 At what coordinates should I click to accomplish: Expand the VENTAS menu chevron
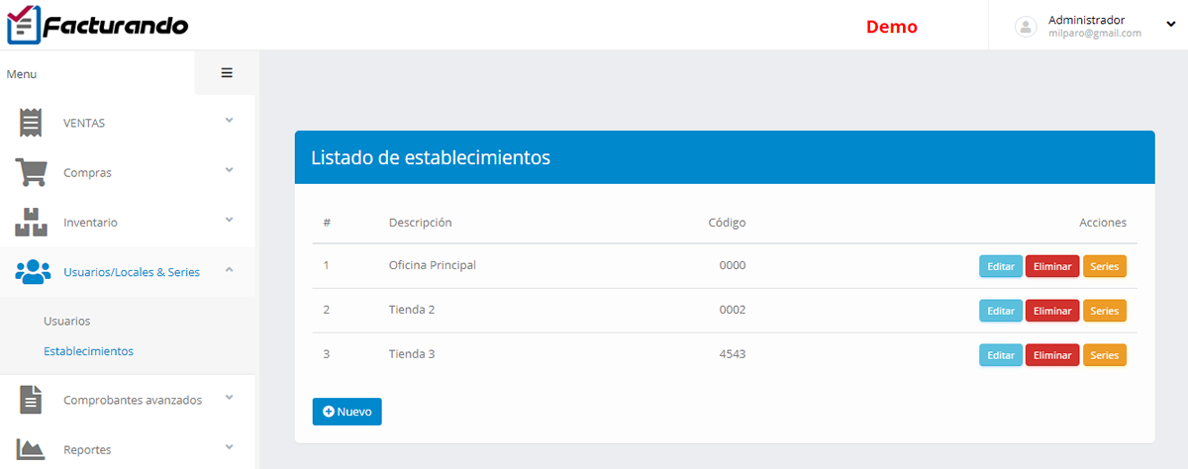pyautogui.click(x=229, y=121)
